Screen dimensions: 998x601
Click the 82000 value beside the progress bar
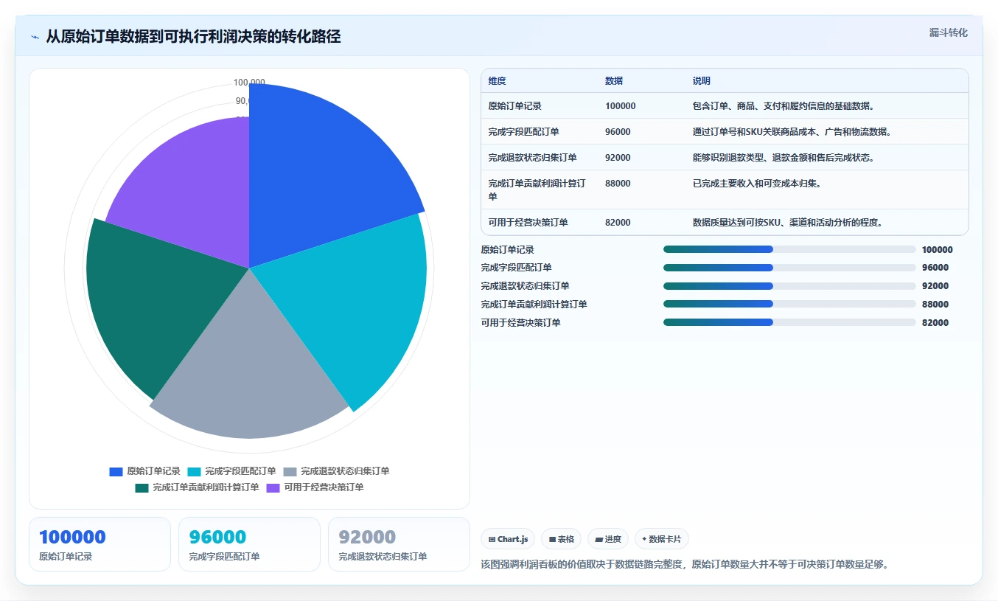[935, 323]
